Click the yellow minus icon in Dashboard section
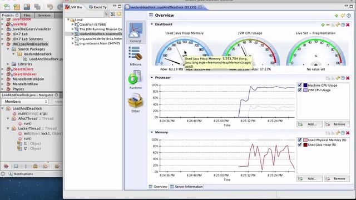The width and height of the screenshot is (356, 200). (x=328, y=24)
